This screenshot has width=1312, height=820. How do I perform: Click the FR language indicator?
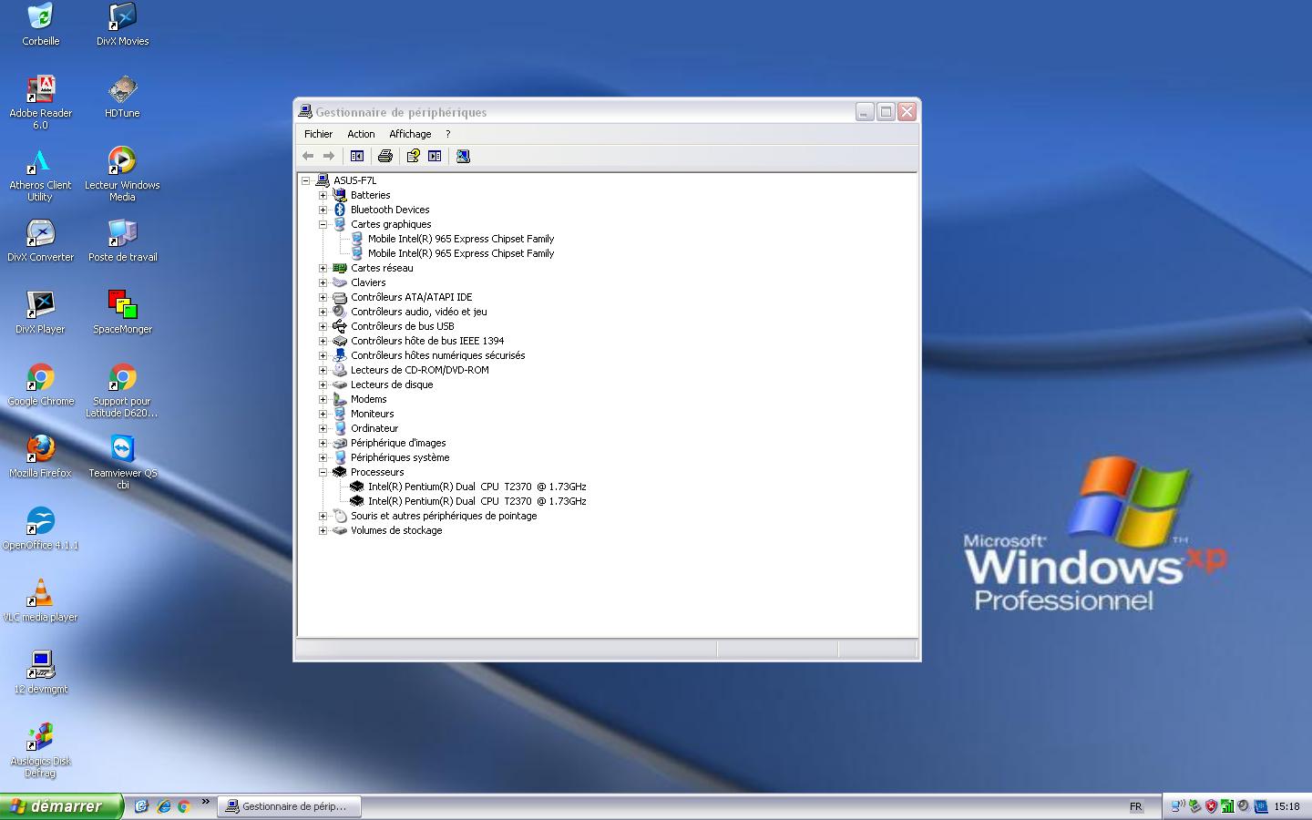point(1135,806)
